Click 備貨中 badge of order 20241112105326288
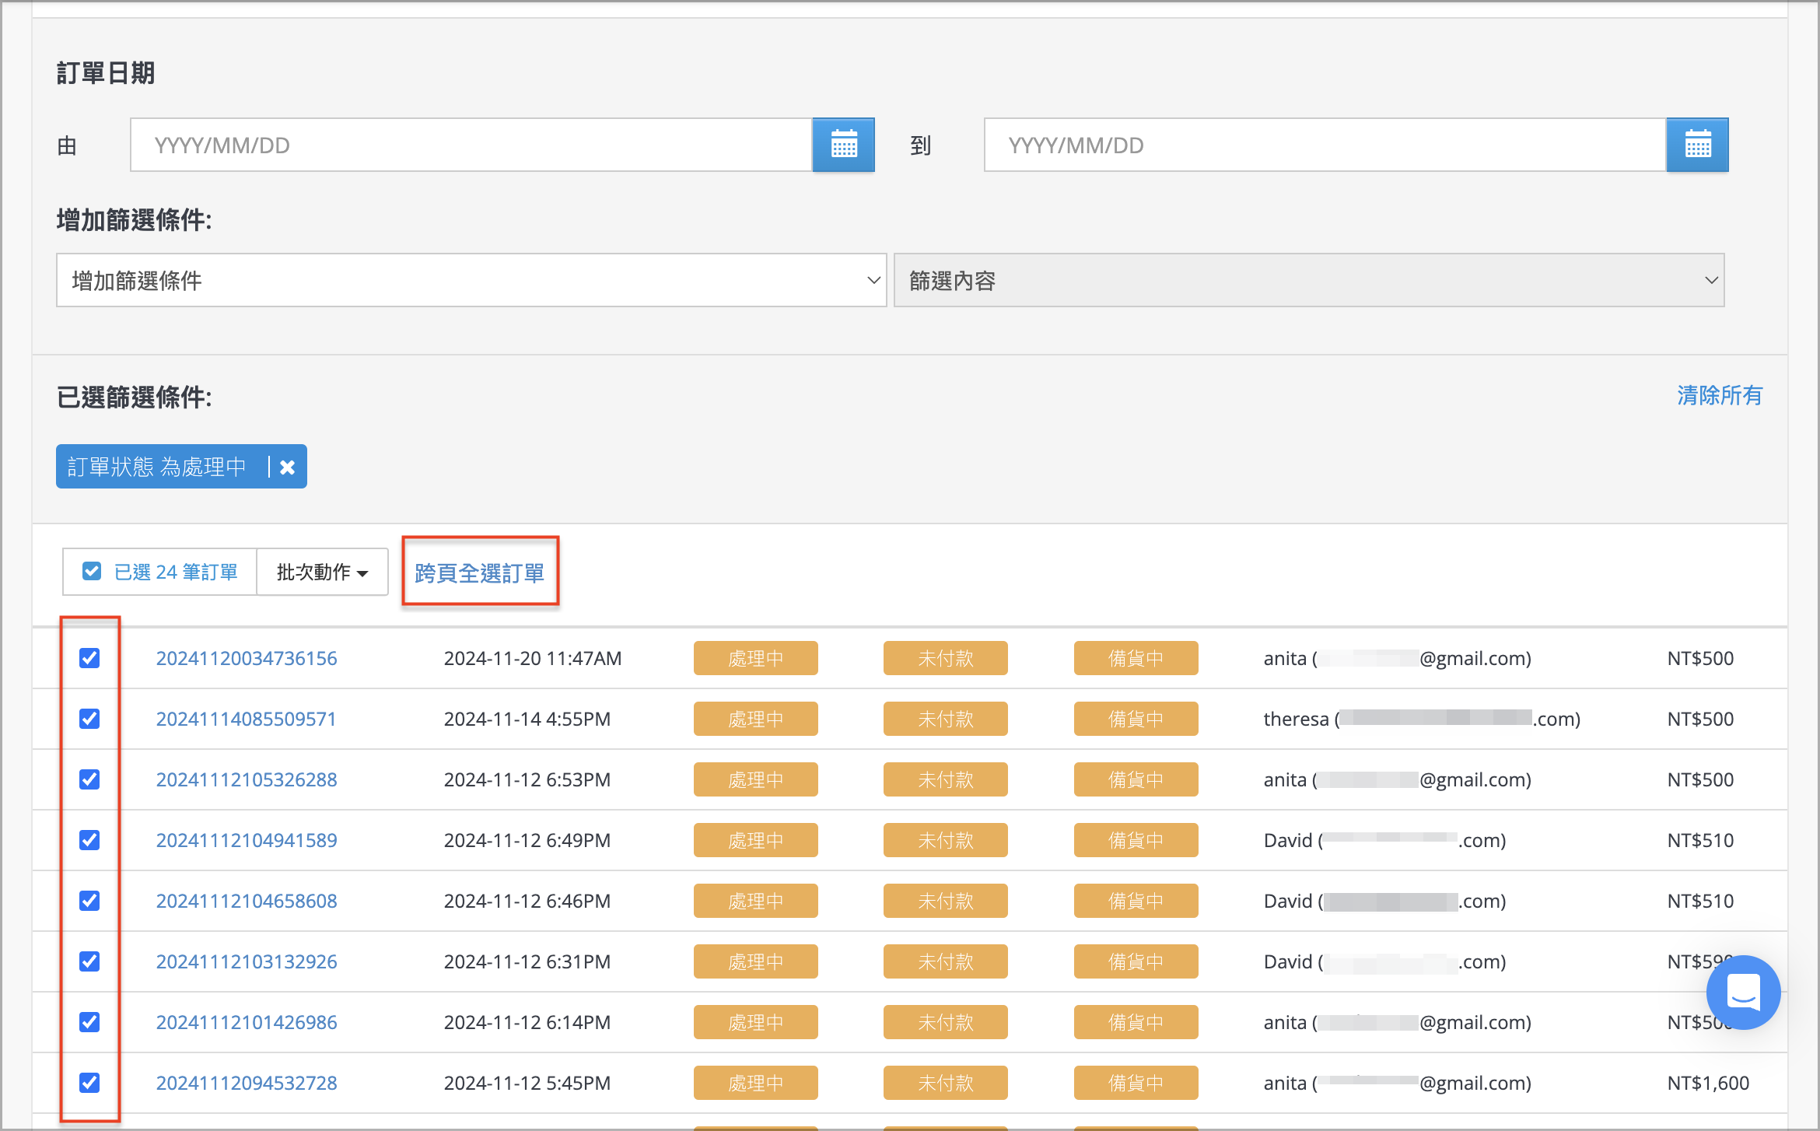 point(1136,779)
